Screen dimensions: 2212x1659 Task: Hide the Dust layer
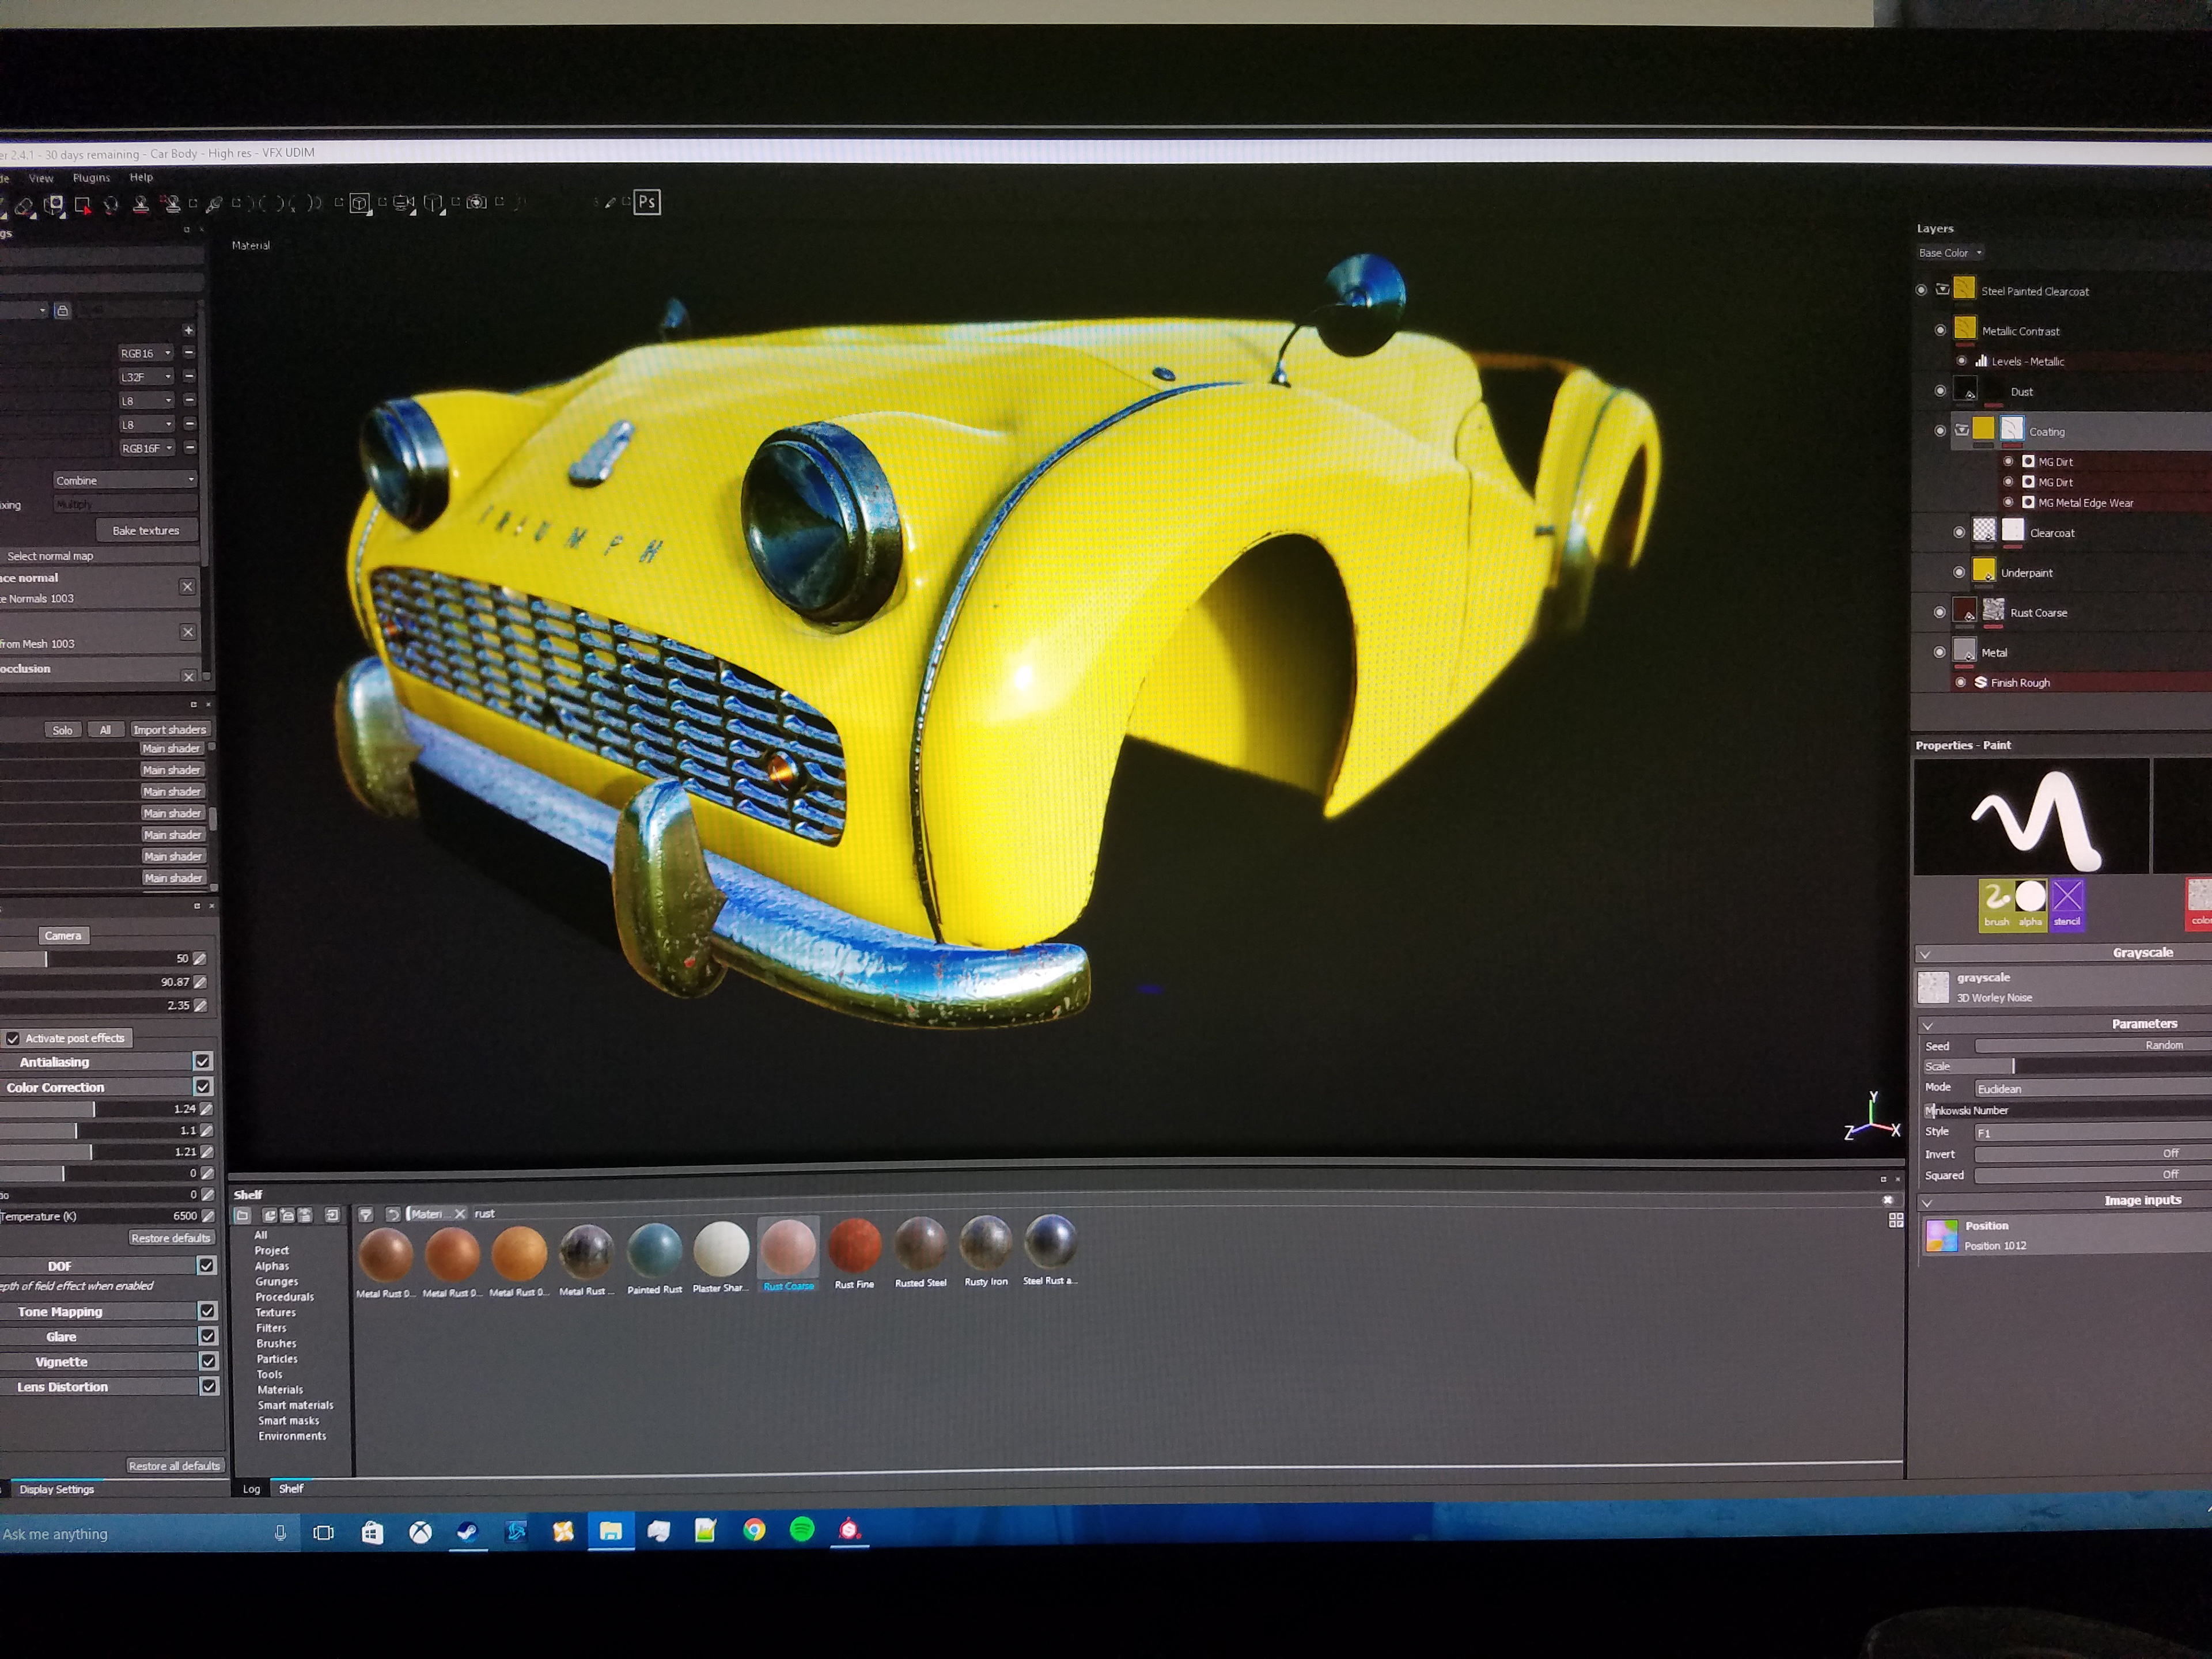tap(1940, 390)
